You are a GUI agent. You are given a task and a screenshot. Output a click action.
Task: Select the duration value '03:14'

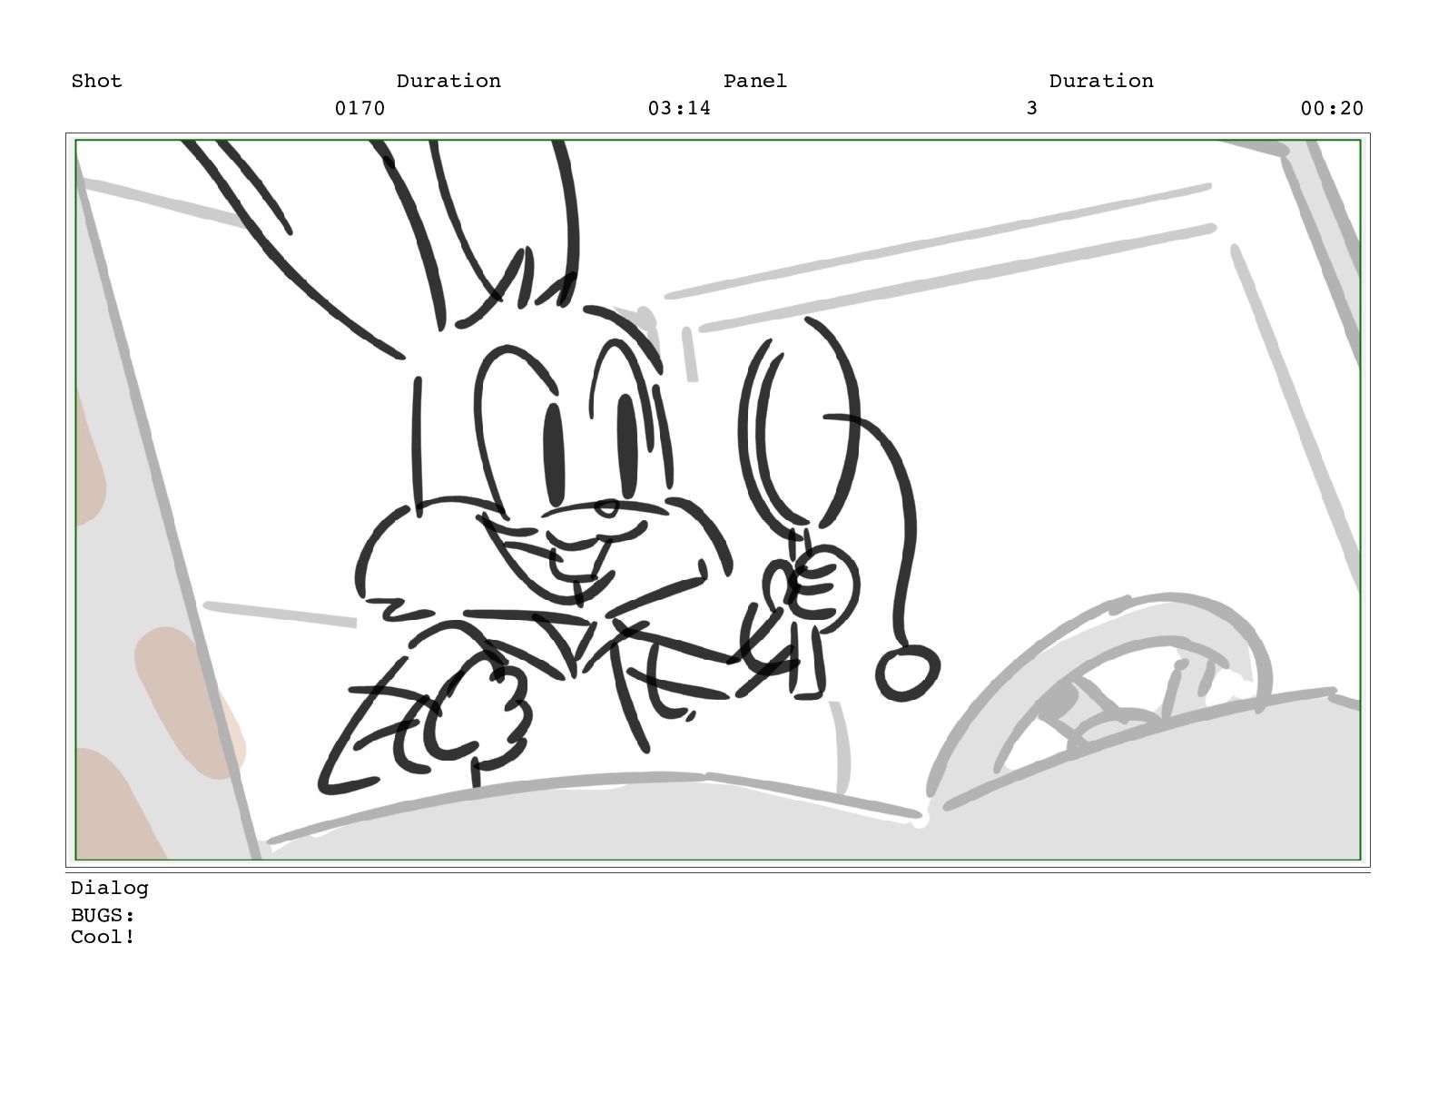679,108
